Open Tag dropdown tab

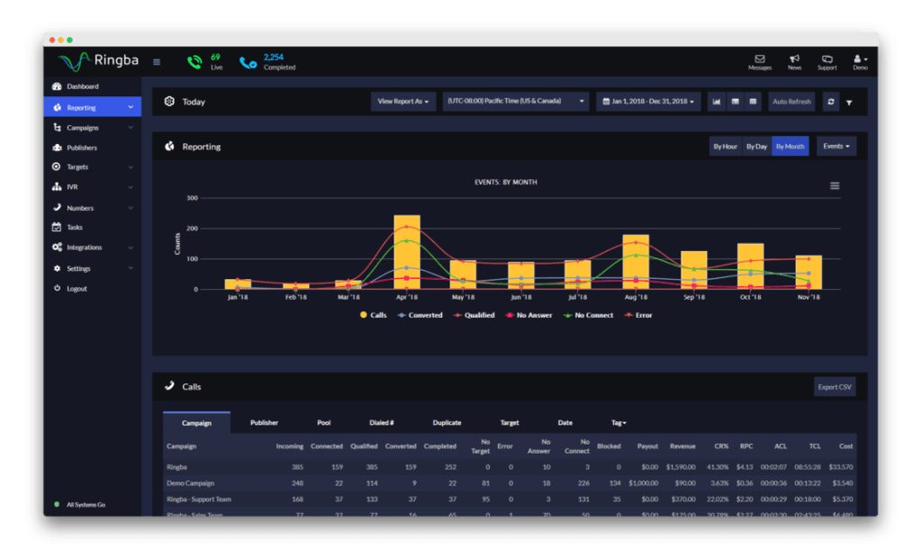(x=619, y=423)
